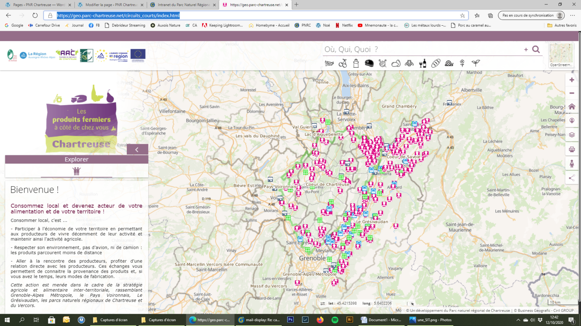Click the bee honey category icon
581x326 pixels.
point(409,63)
